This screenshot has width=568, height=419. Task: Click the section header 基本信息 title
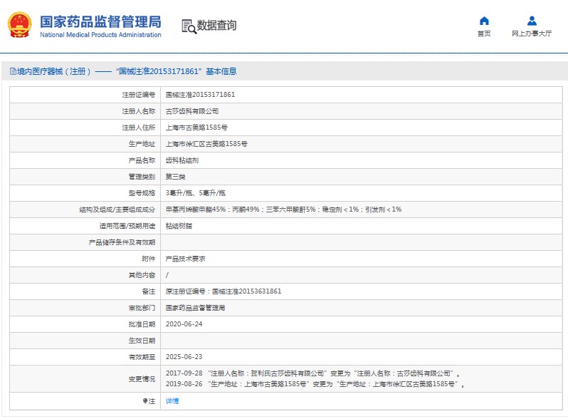pyautogui.click(x=221, y=71)
